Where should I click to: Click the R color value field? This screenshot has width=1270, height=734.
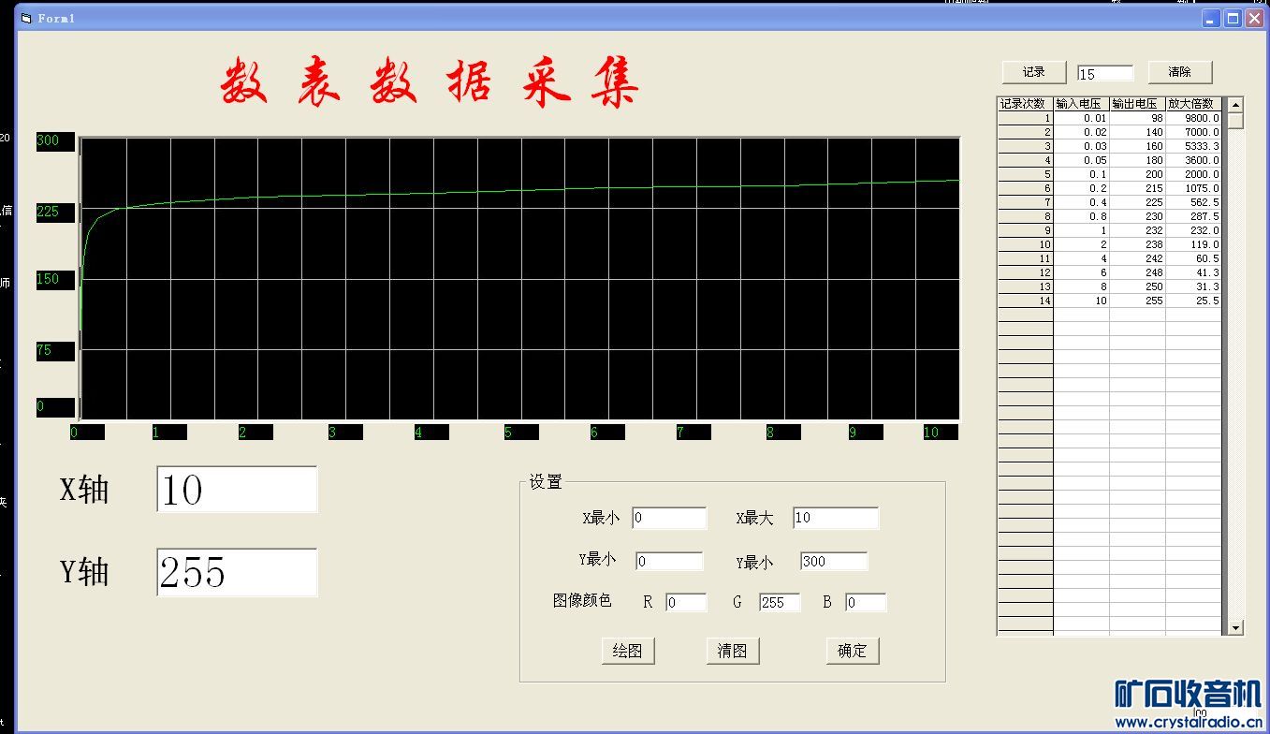pos(686,603)
